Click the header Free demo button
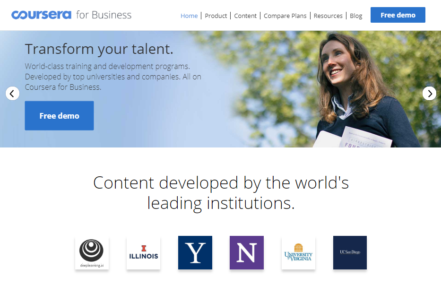The image size is (441, 303). 398,15
